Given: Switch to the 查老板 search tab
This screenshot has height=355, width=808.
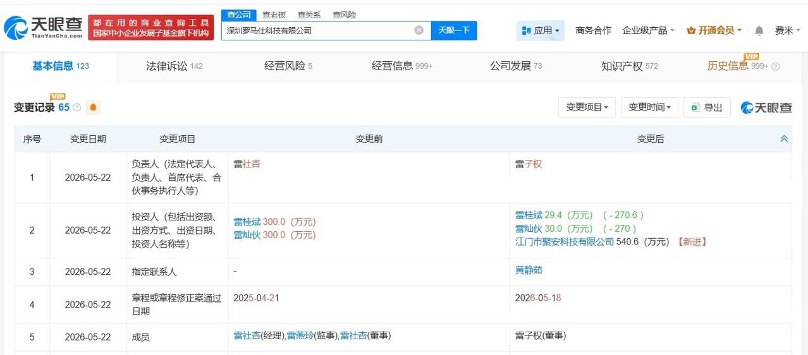Looking at the screenshot, I should 274,15.
